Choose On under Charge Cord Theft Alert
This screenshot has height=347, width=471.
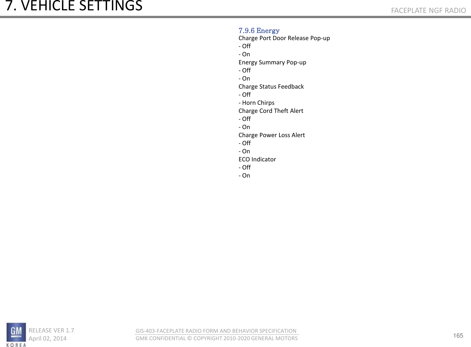[244, 127]
